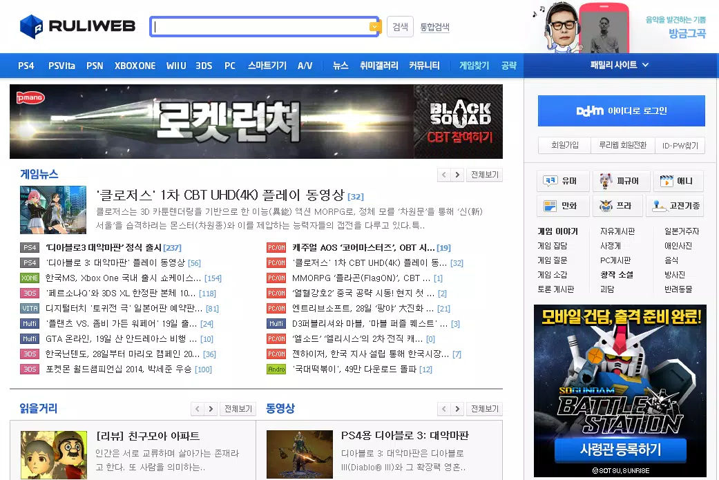Open the 유머 category icon button
The height and width of the screenshot is (480, 719).
[563, 181]
